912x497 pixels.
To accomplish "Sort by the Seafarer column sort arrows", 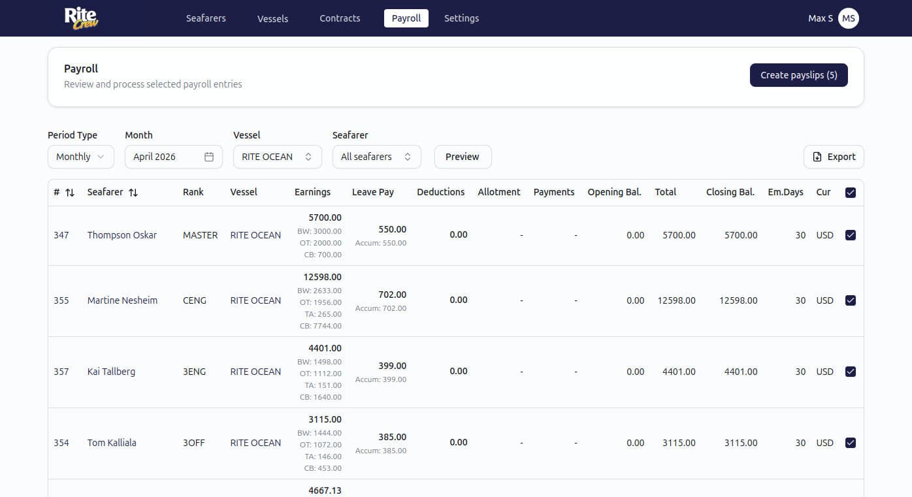I will [x=133, y=192].
